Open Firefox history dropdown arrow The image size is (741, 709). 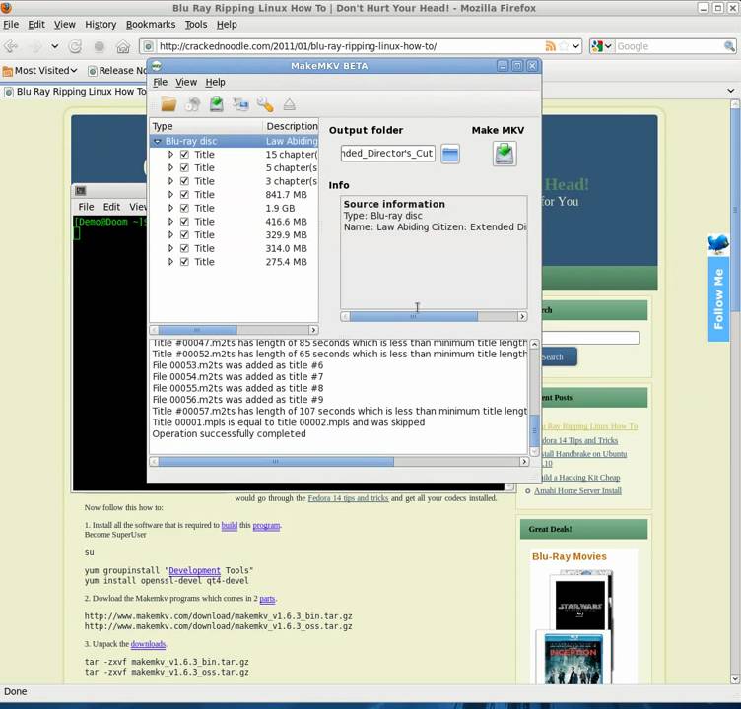[55, 46]
